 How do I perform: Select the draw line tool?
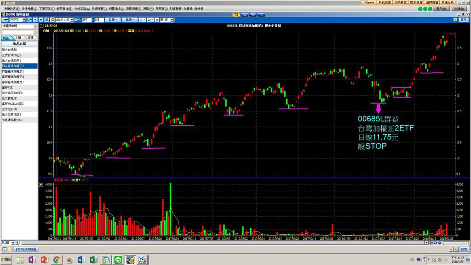(141, 20)
